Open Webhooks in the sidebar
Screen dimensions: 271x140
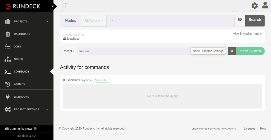(22, 97)
